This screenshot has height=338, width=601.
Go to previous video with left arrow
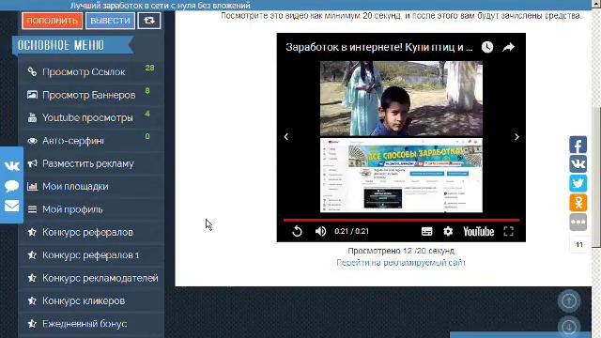[x=285, y=137]
